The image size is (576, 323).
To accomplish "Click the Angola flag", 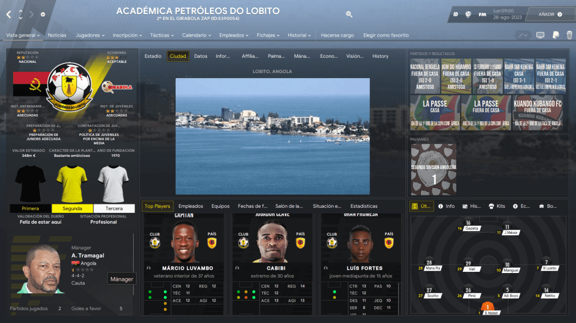I will pyautogui.click(x=28, y=85).
